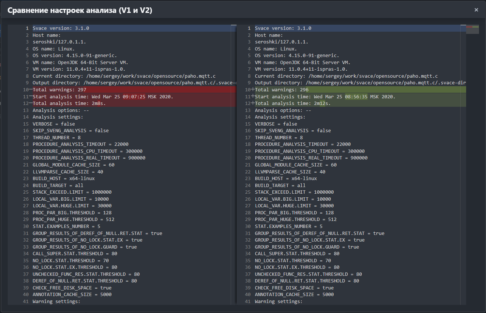The height and width of the screenshot is (313, 486).
Task: Click the green addition mark in diff overview
Action: pos(476,27)
